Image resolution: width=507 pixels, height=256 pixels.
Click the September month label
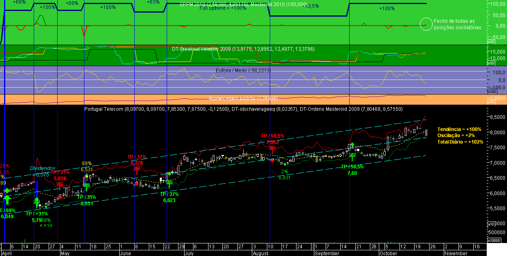coord(327,253)
